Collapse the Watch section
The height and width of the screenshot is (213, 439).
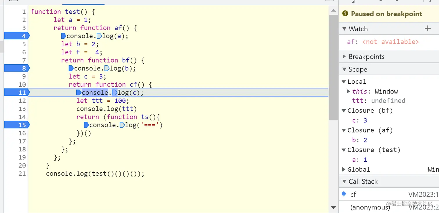[x=344, y=29]
